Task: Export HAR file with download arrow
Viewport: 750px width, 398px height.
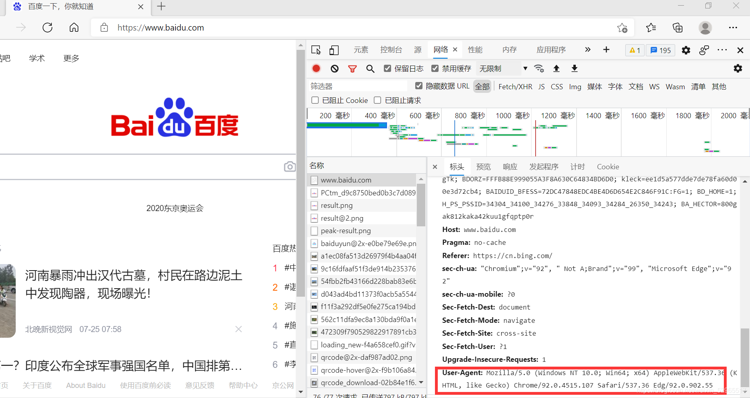Action: pos(575,68)
